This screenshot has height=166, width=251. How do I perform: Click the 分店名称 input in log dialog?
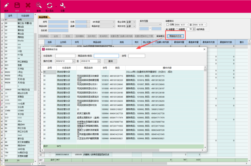tap(65, 56)
